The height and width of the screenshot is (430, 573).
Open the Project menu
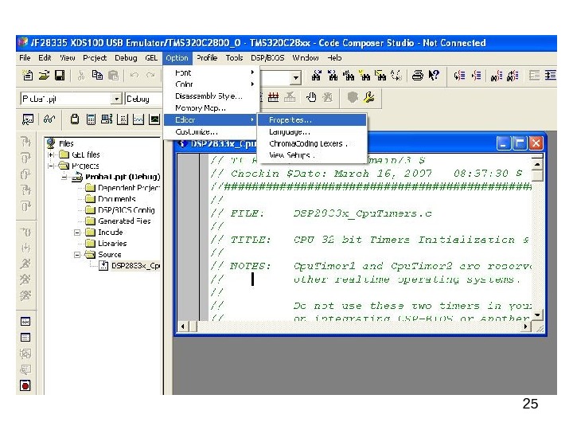pyautogui.click(x=95, y=58)
